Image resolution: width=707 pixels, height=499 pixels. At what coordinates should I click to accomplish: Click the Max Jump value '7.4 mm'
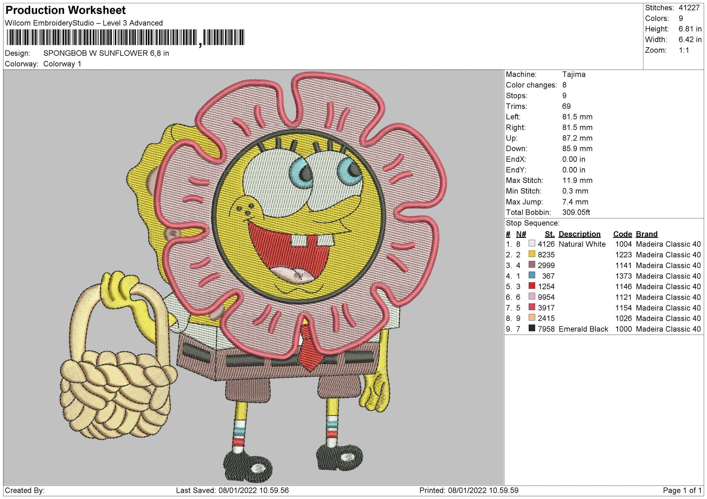tap(575, 202)
